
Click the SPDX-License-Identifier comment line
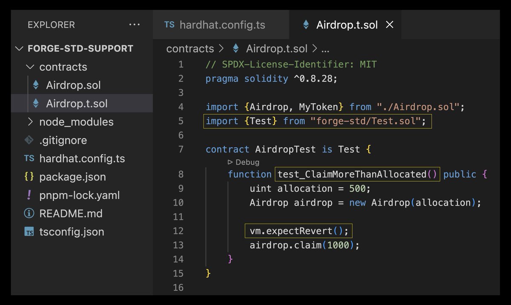[x=291, y=65]
